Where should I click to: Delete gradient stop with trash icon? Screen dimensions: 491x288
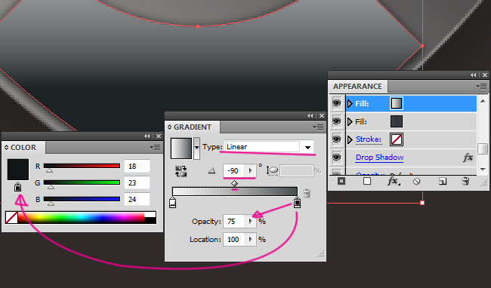click(x=307, y=193)
